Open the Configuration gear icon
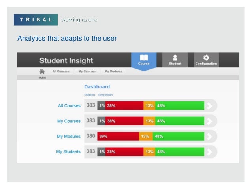This screenshot has height=189, width=252. [206, 60]
